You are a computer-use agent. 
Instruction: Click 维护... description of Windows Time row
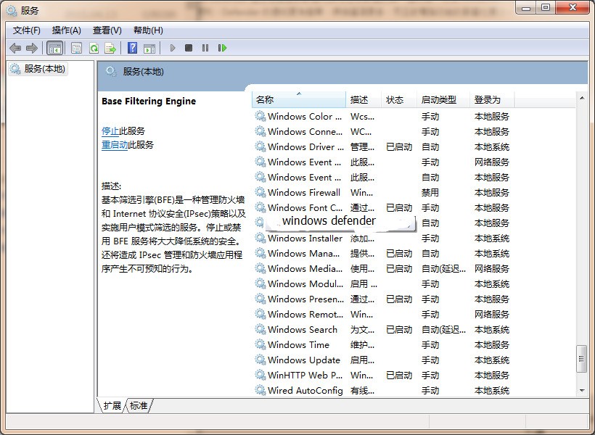[x=362, y=345]
